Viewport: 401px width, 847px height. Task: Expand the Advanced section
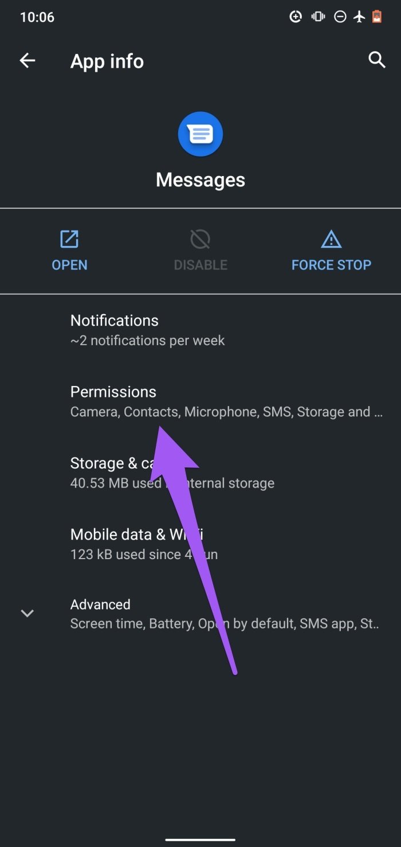pyautogui.click(x=27, y=613)
